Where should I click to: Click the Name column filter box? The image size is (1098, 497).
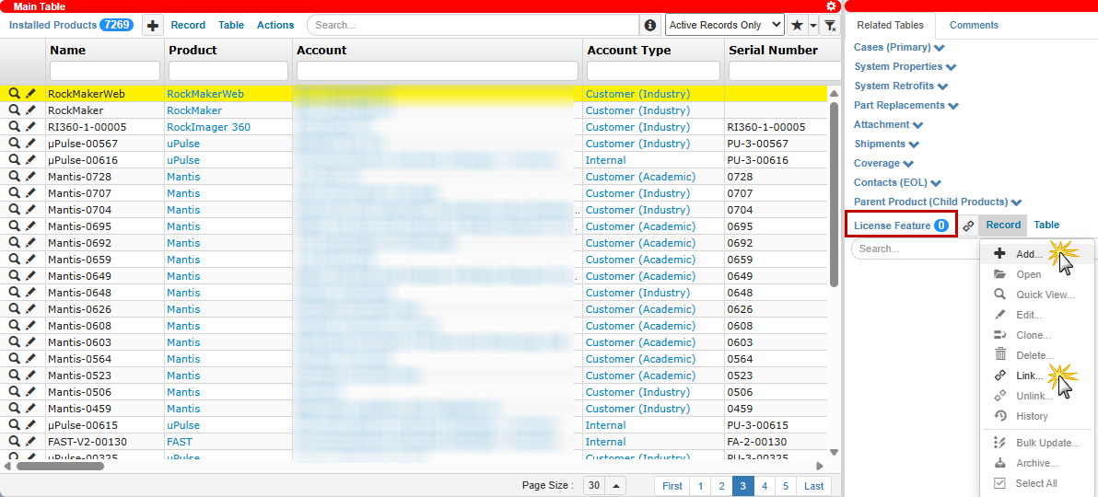click(105, 71)
